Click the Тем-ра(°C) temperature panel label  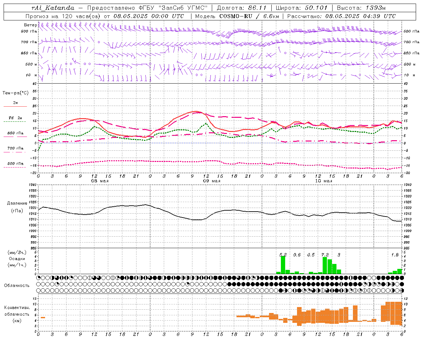pyautogui.click(x=15, y=93)
